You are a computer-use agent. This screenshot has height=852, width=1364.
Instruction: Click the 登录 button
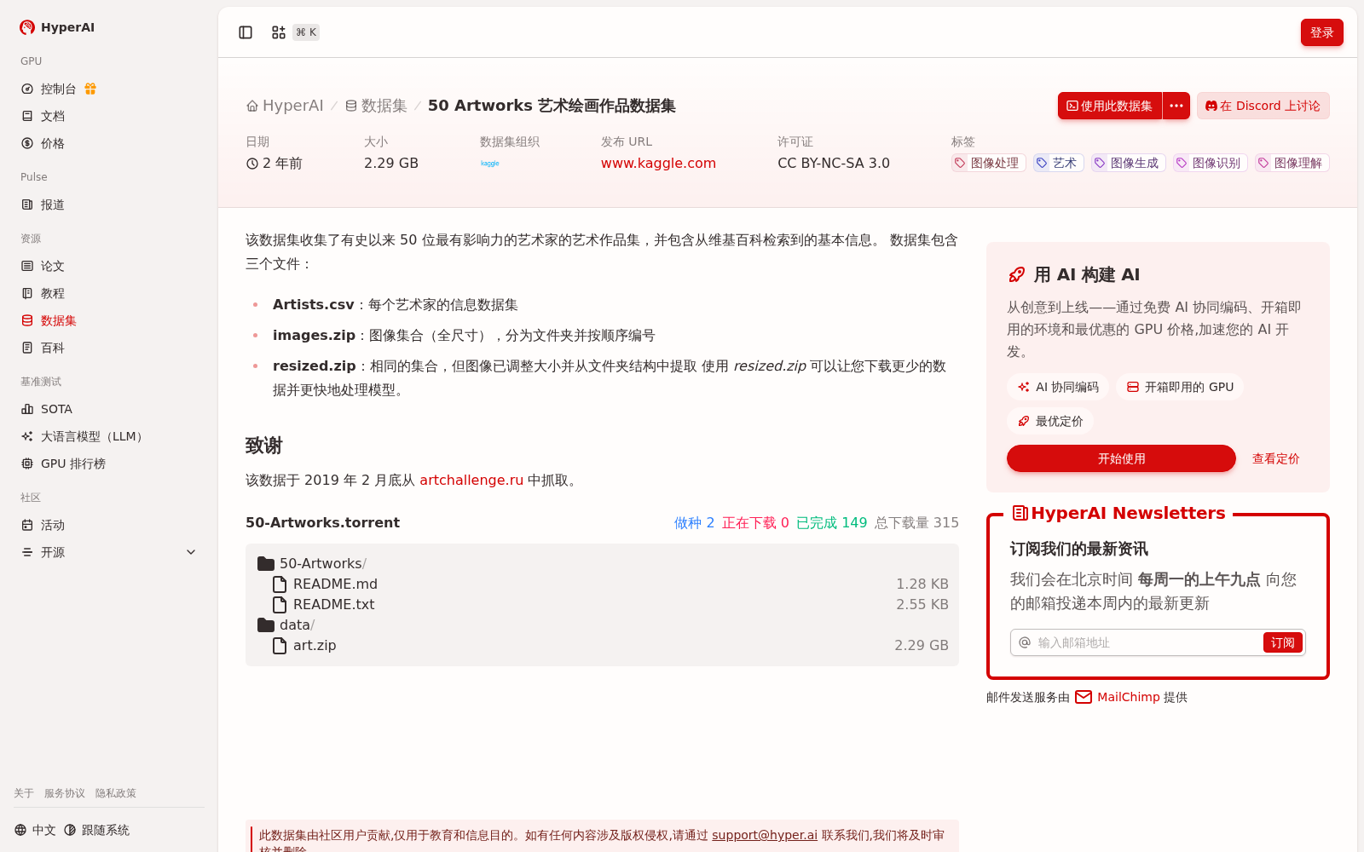pos(1321,32)
